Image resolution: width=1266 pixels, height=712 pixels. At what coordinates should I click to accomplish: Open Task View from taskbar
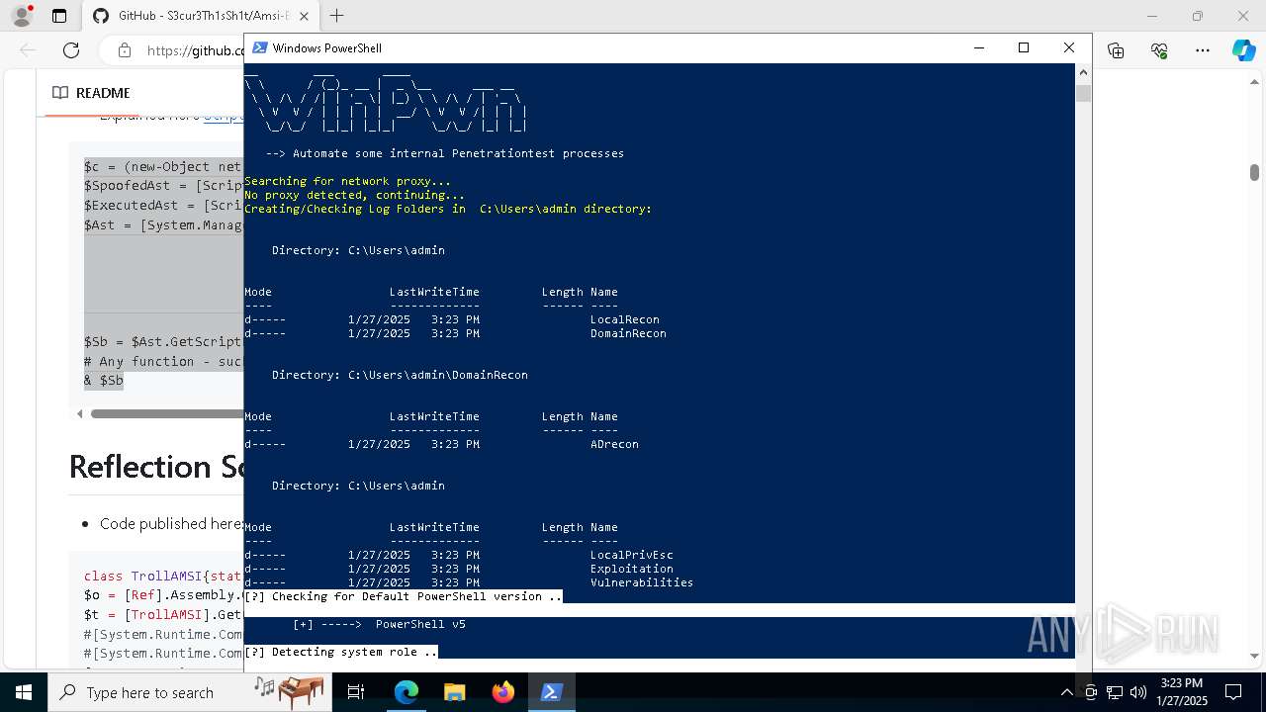357,692
